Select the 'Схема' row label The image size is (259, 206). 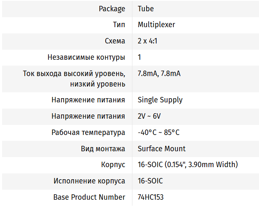(115, 41)
